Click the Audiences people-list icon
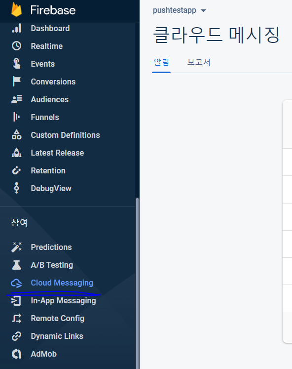 tap(16, 99)
